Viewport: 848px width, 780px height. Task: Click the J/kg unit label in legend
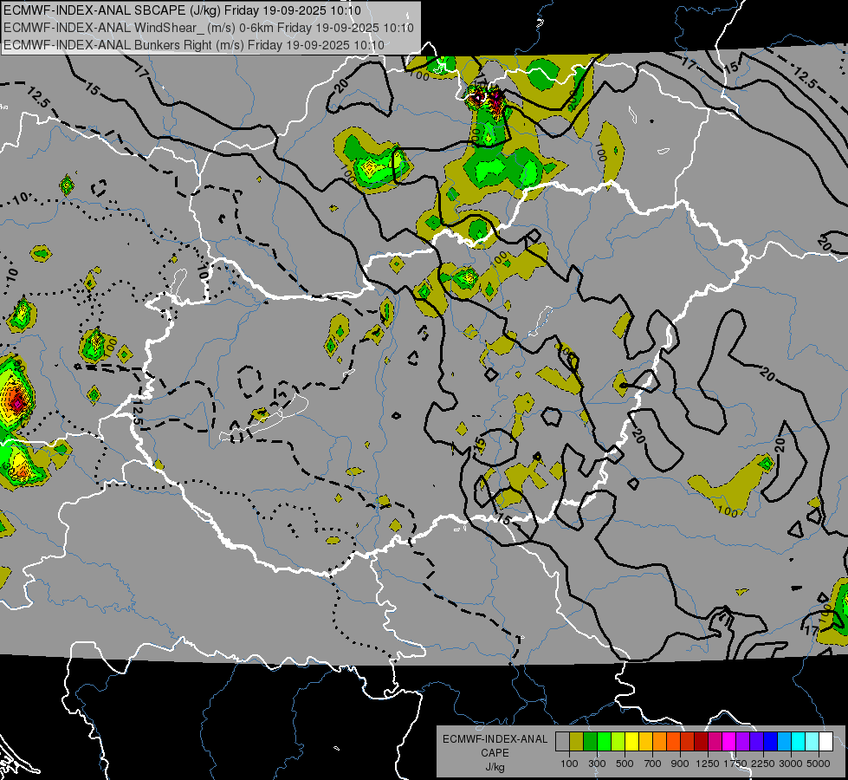[495, 767]
